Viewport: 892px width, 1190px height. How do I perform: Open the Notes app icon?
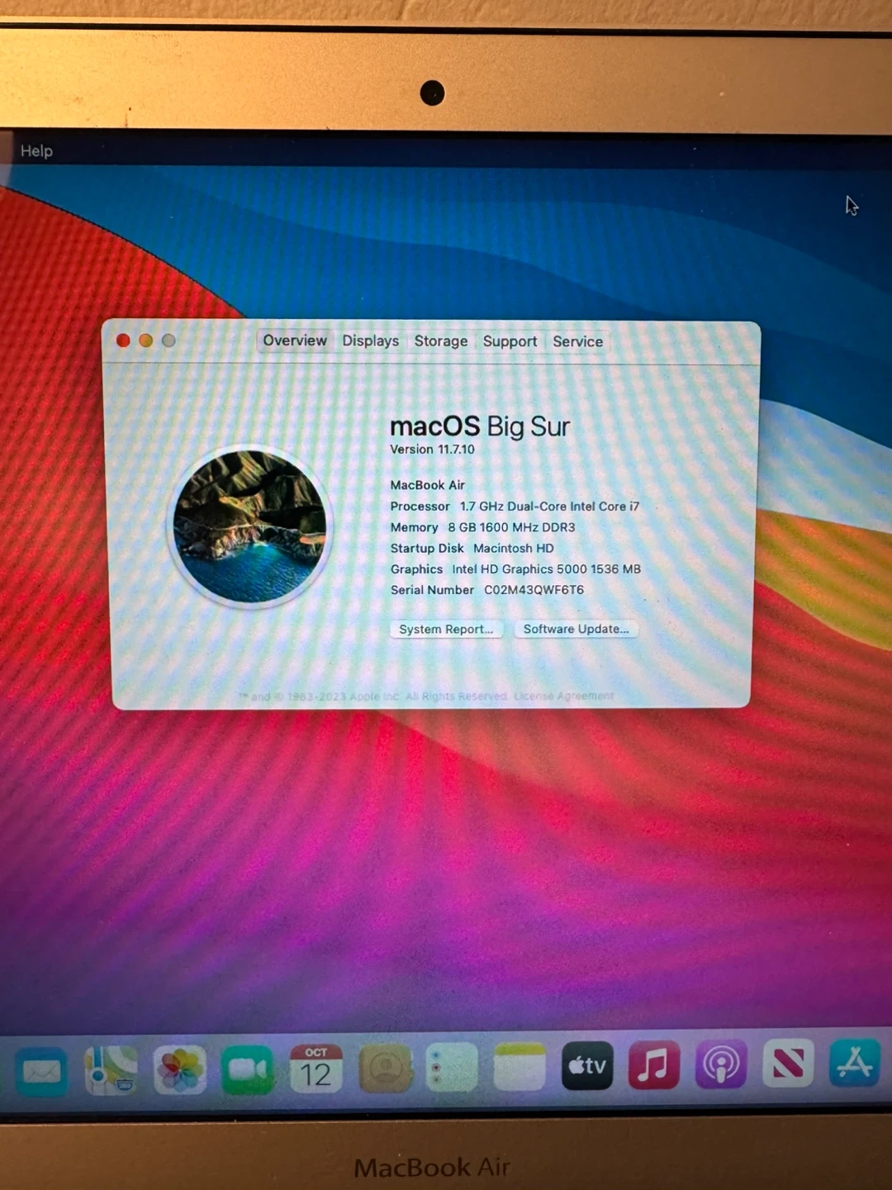(520, 1067)
